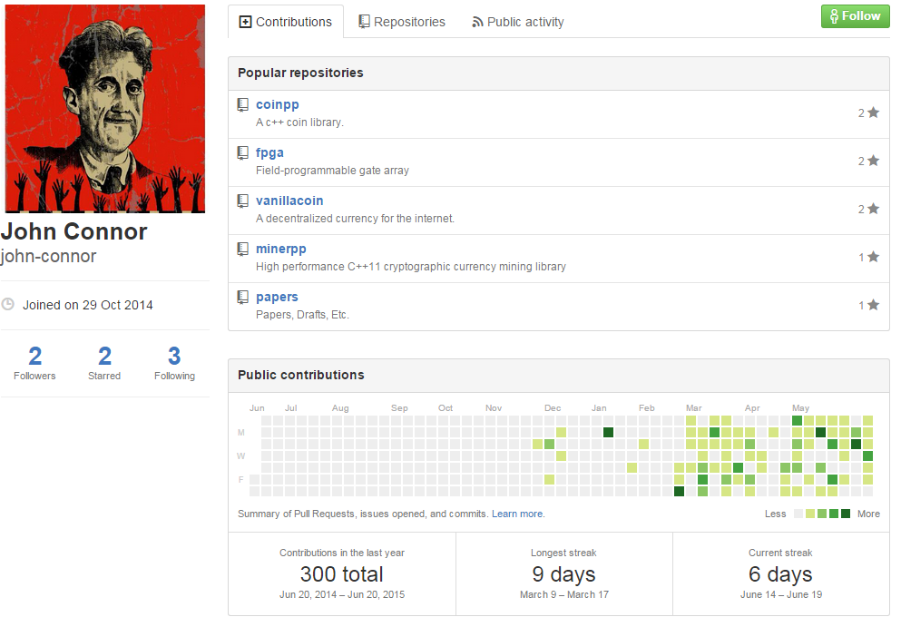901x617 pixels.
Task: Click the 'Papers, Drafts, Etc.' description
Action: 303,315
